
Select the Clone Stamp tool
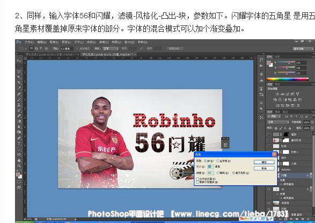pos(19,105)
